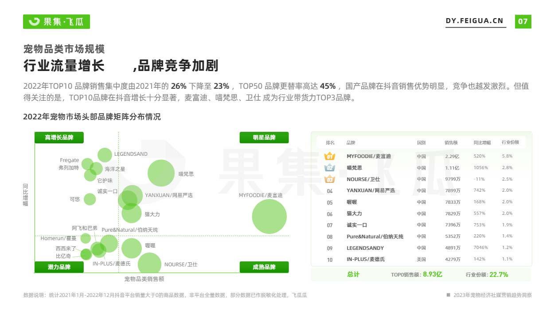
Task: Click the 5.8% industry share value
Action: pyautogui.click(x=507, y=156)
